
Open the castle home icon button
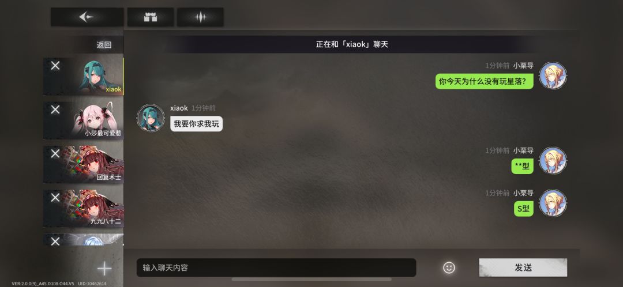(150, 17)
